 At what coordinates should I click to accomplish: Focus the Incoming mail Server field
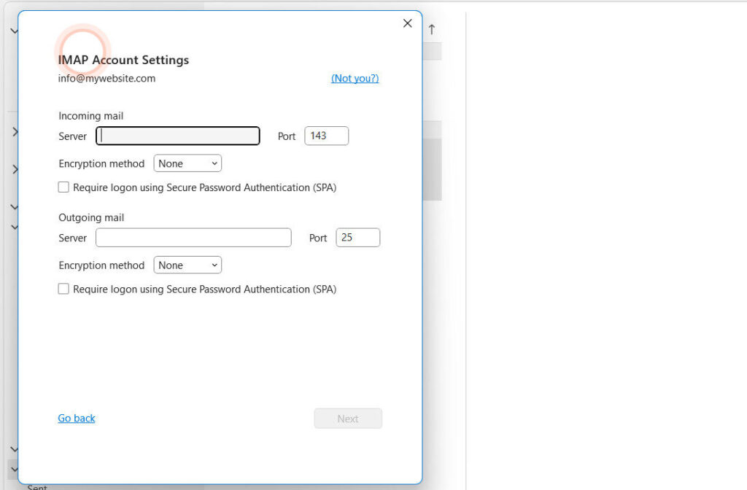tap(178, 136)
